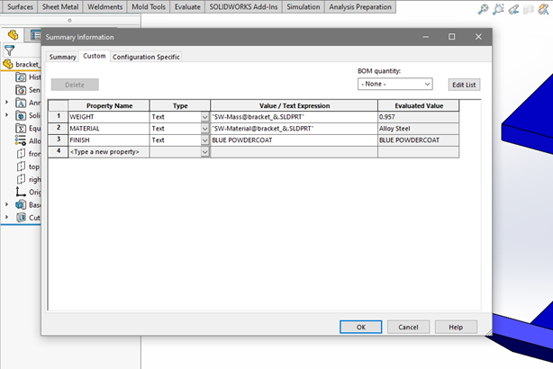Open the Evaluate ribbon tab
Screen dimensions: 553x369
pyautogui.click(x=187, y=6)
